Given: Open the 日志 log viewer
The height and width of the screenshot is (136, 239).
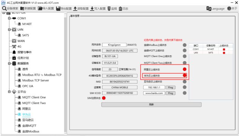Looking at the screenshot, I should pyautogui.click(x=123, y=9).
